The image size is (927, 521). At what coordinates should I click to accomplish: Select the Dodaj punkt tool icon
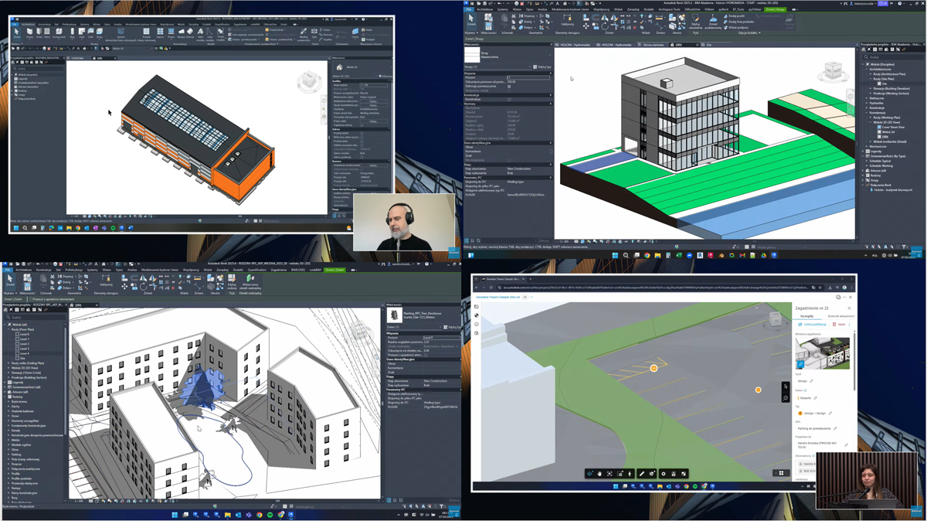pos(727,15)
